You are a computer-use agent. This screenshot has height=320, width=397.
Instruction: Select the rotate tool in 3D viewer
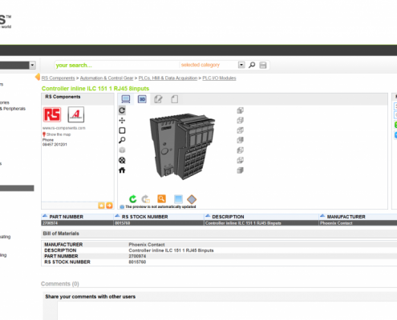(x=122, y=110)
